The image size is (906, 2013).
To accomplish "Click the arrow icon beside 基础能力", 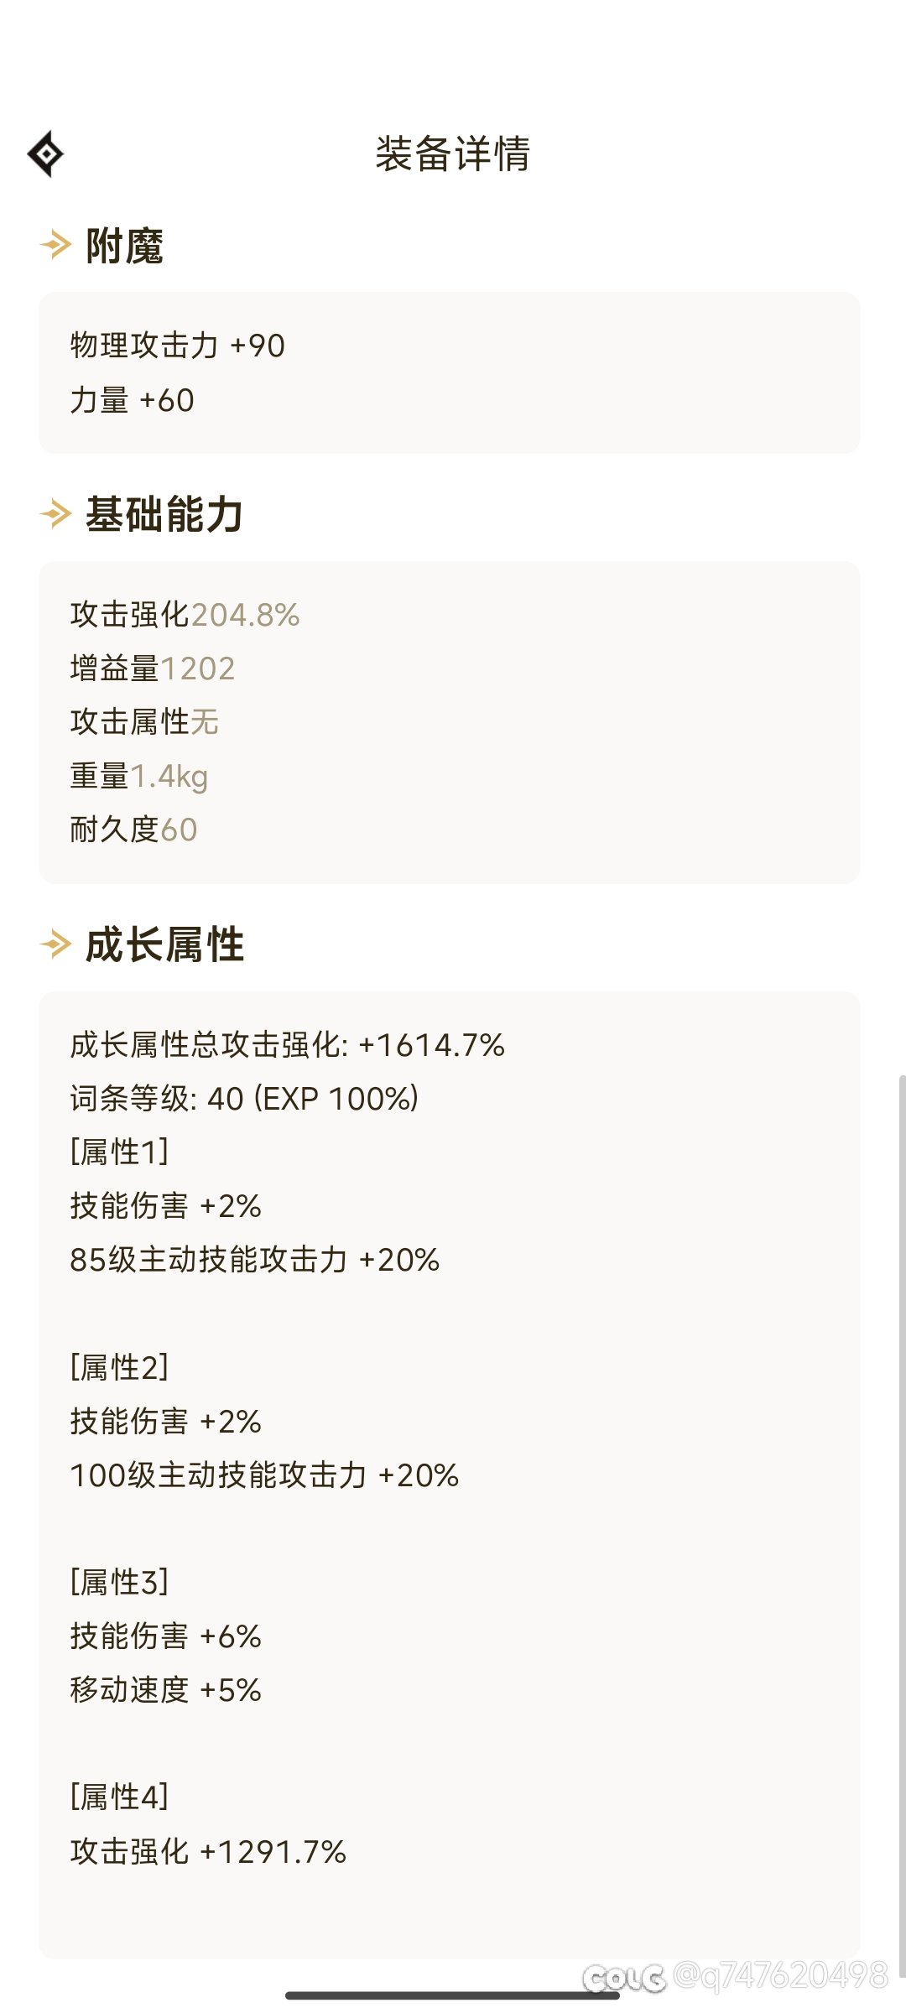I will tap(56, 513).
